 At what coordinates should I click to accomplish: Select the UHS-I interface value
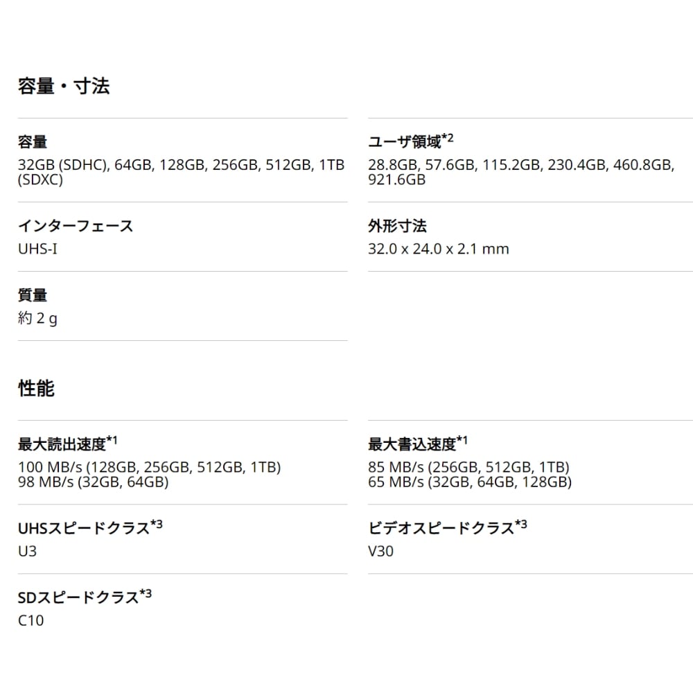pyautogui.click(x=37, y=248)
